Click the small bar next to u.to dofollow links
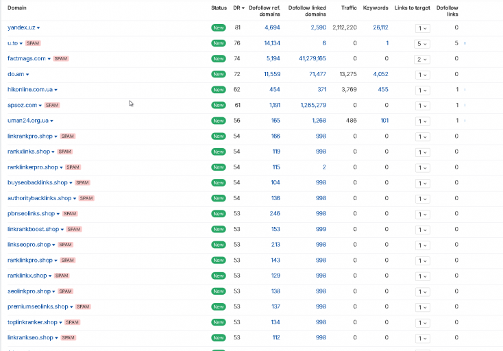Viewport: 503px width, 351px height. 465,43
